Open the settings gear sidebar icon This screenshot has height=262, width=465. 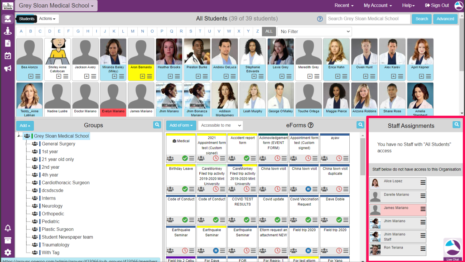tap(8, 253)
